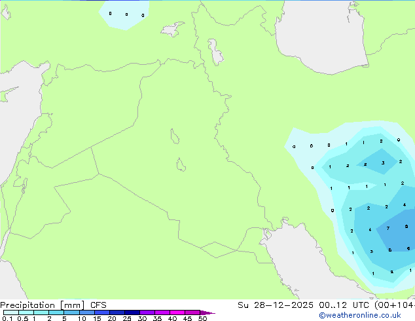
Task: Click the legend label '0.1'
Action: tap(7, 318)
